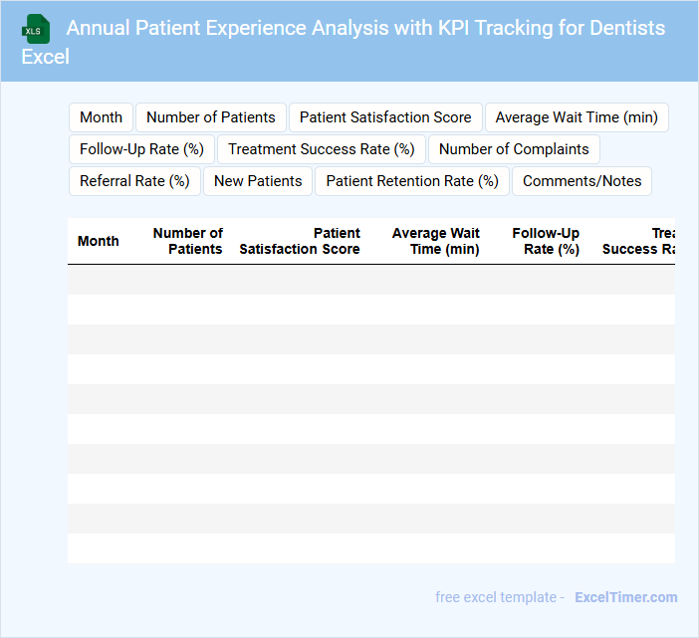Choose the Follow-Up Rate (%) tag
The height and width of the screenshot is (638, 699).
[141, 149]
